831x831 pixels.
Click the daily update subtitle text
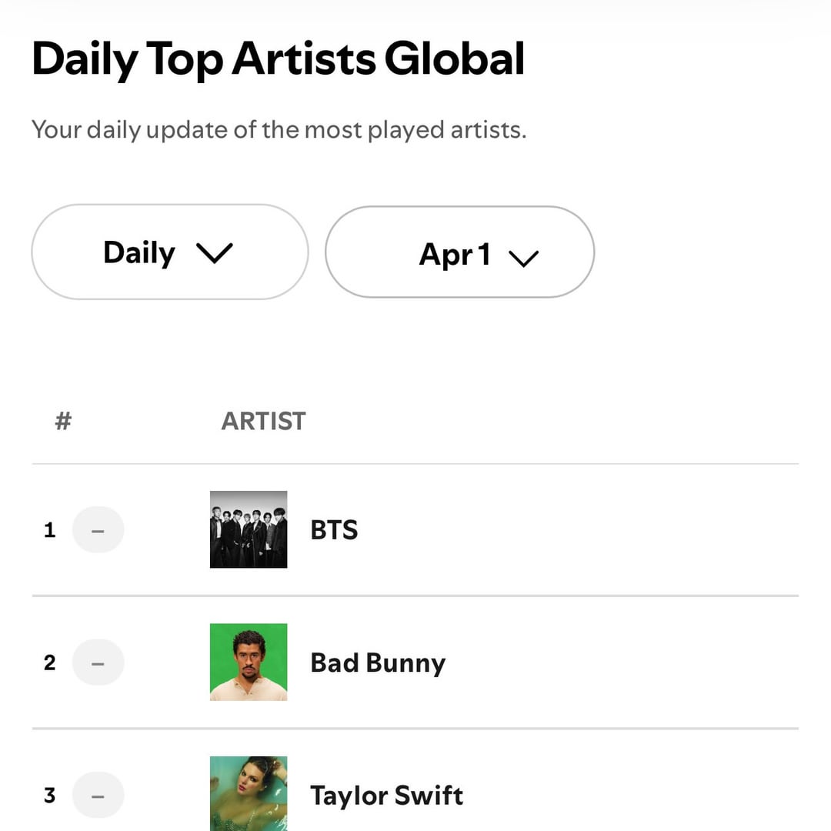(x=279, y=129)
